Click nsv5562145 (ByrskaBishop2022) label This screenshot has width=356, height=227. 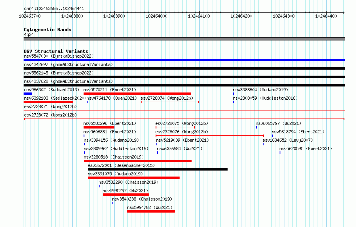coord(59,73)
